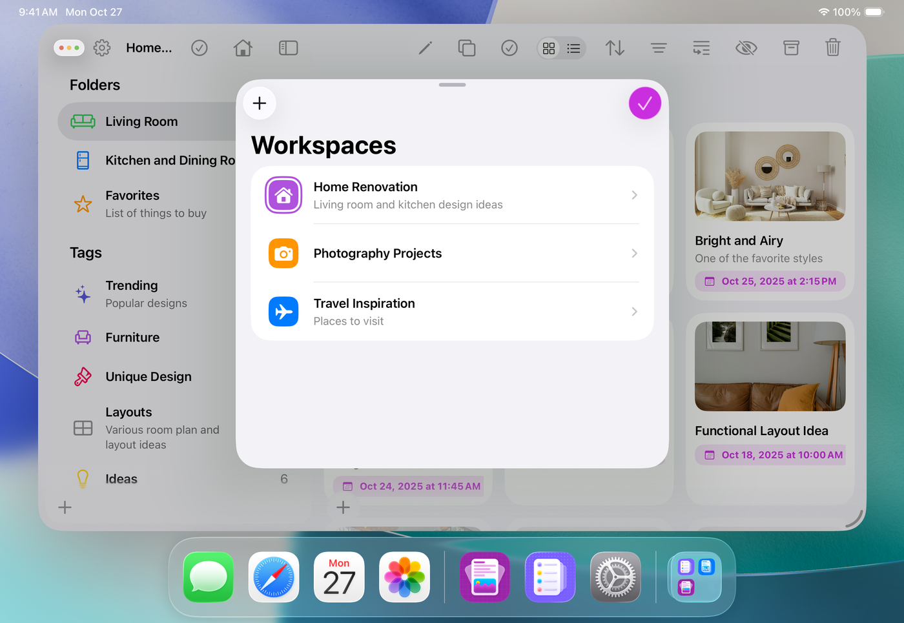The height and width of the screenshot is (623, 904).
Task: Click the sort arrows icon
Action: (x=615, y=48)
